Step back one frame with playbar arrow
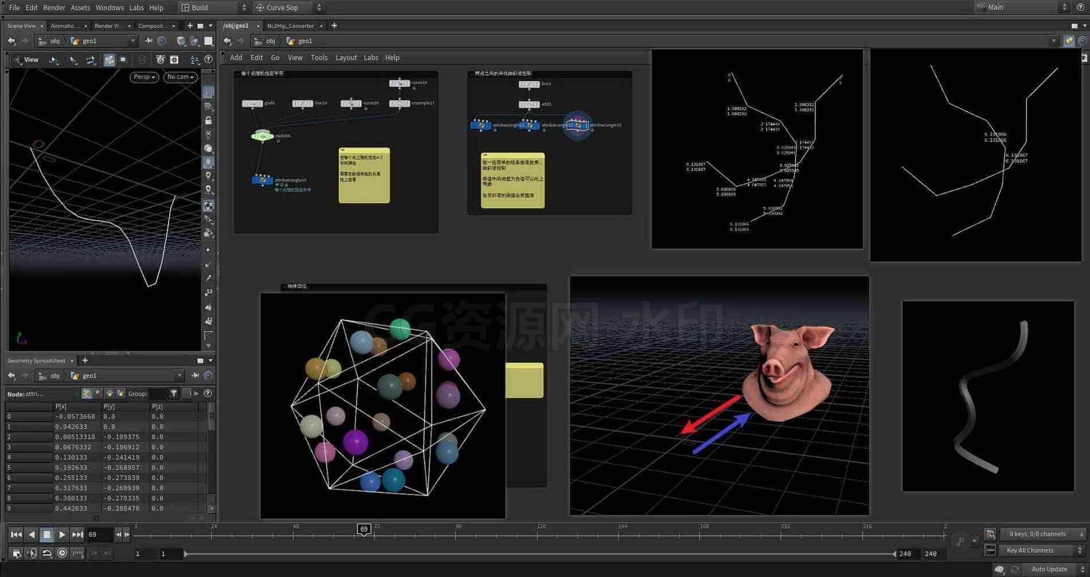This screenshot has height=577, width=1090. [x=119, y=535]
